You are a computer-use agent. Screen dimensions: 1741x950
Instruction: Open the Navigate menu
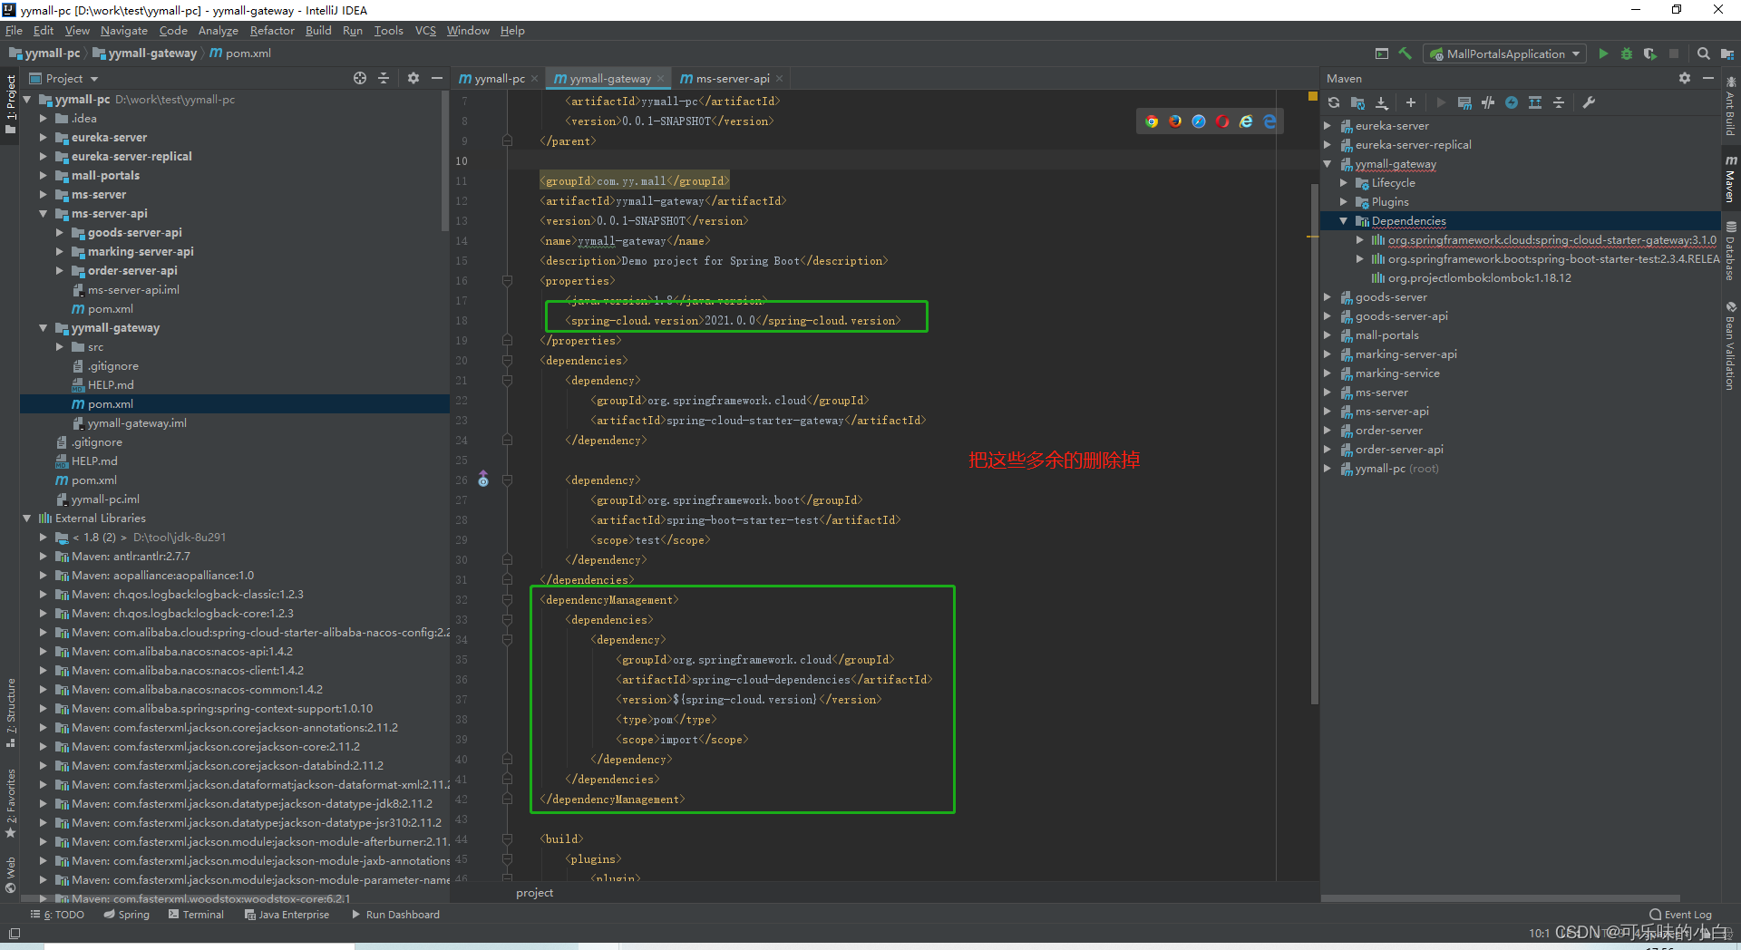(x=123, y=30)
